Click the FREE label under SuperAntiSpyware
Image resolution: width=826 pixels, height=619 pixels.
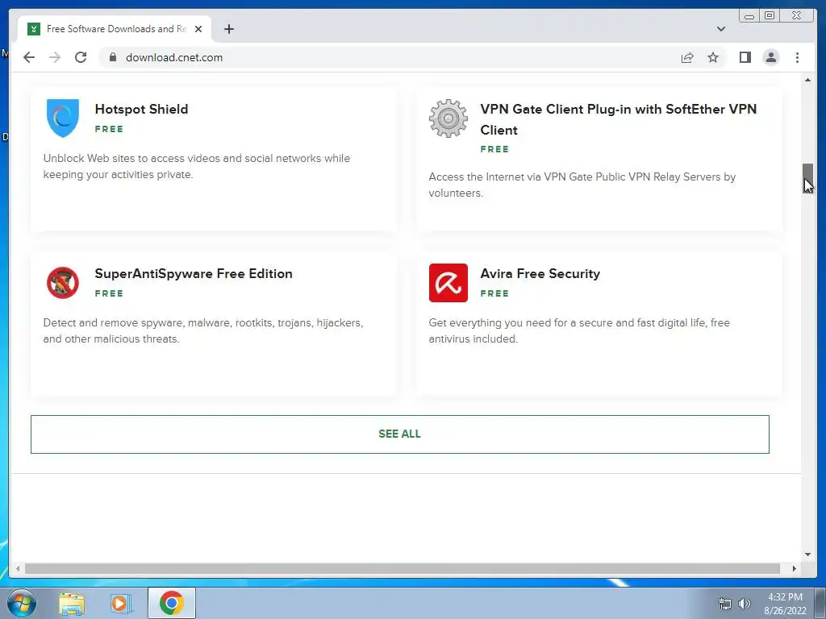(x=109, y=293)
